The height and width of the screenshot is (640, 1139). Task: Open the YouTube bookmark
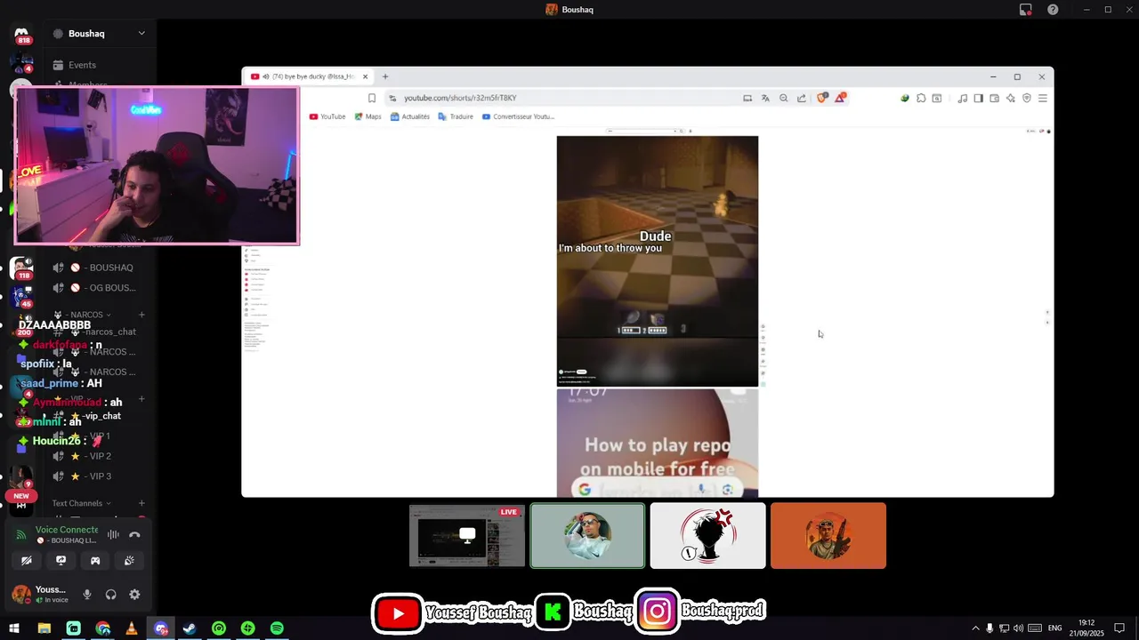click(x=327, y=116)
